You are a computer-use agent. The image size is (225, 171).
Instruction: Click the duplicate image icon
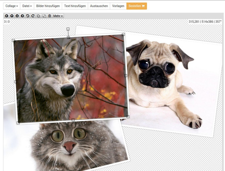38,16
